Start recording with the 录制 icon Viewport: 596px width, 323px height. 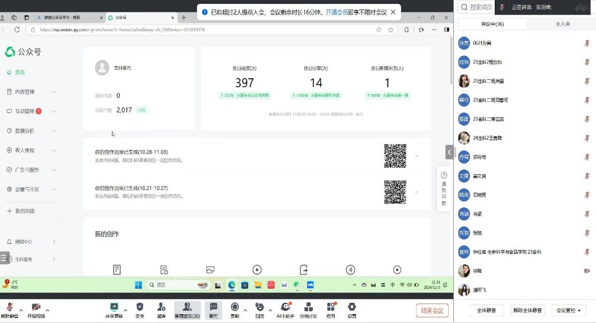235,307
